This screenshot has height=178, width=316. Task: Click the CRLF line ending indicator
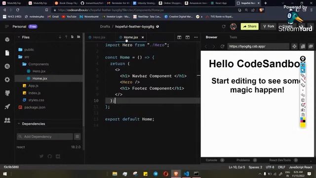281,167
